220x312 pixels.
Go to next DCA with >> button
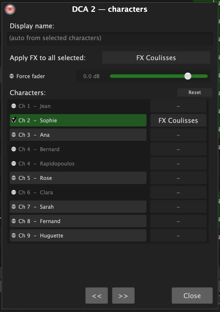123,296
